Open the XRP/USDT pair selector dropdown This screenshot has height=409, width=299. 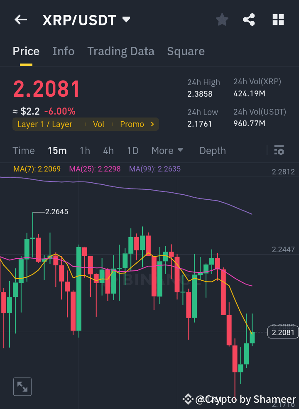point(126,19)
